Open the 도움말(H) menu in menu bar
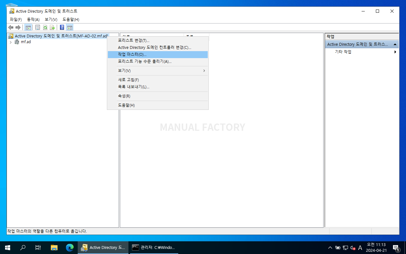The height and width of the screenshot is (254, 406). (71, 19)
